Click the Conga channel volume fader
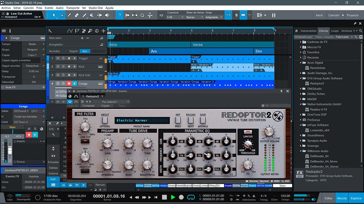Viewport: 364px width, 204px height. [10, 150]
